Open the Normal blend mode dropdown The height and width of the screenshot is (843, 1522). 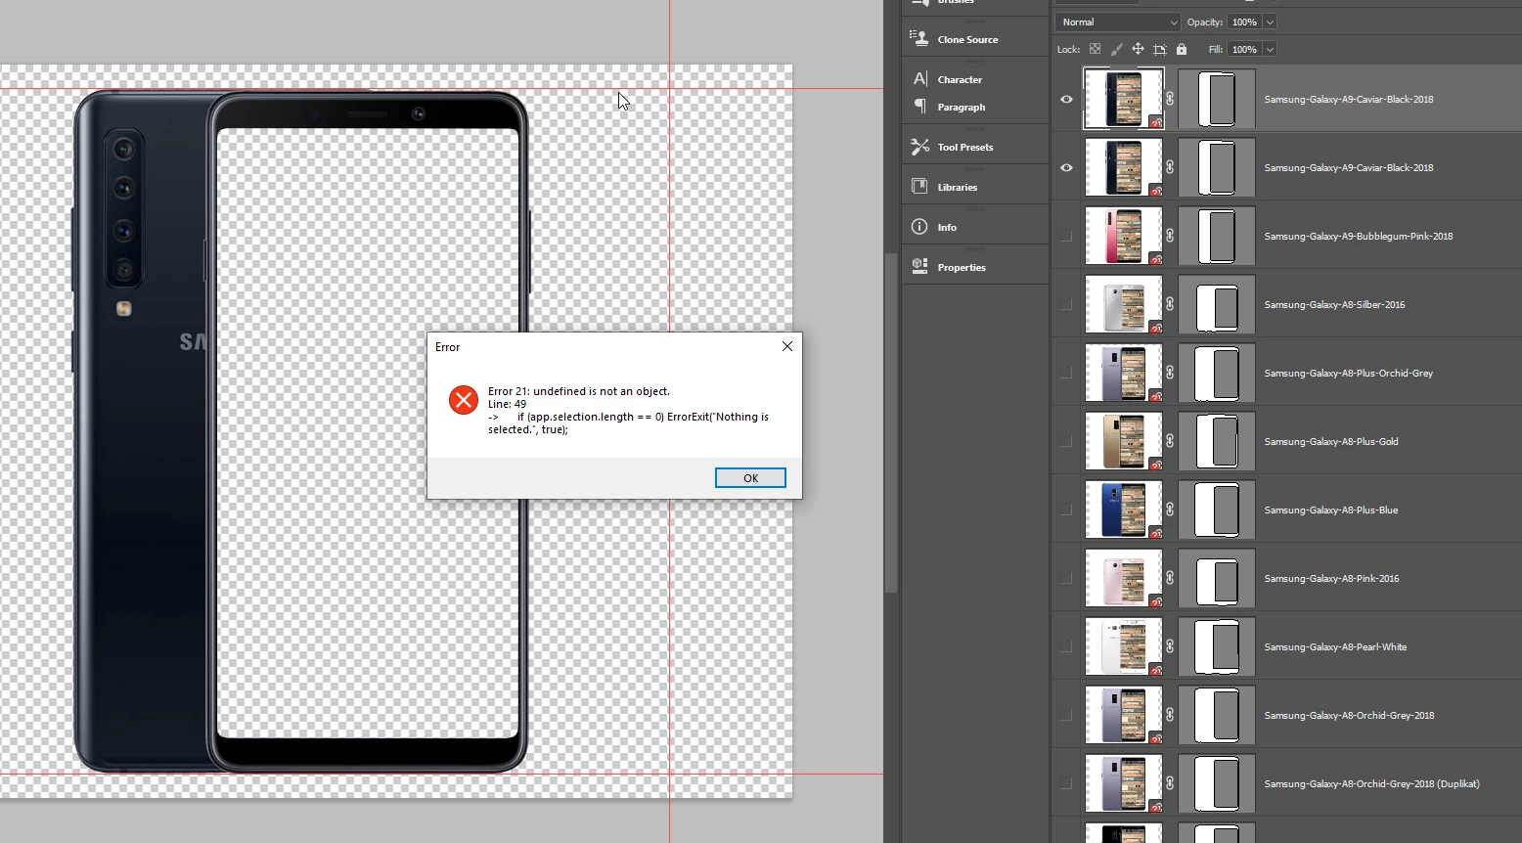coord(1118,22)
